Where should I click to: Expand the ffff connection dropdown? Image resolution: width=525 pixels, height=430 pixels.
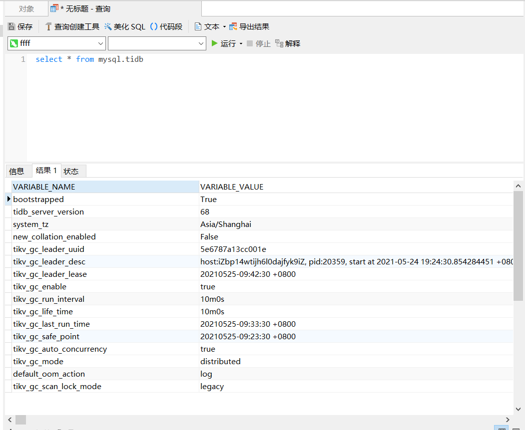[100, 44]
